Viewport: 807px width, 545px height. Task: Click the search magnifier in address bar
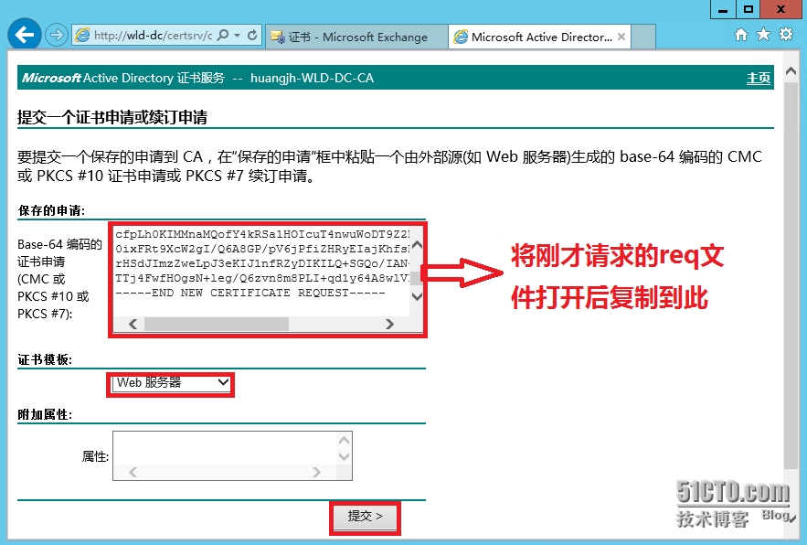(223, 35)
